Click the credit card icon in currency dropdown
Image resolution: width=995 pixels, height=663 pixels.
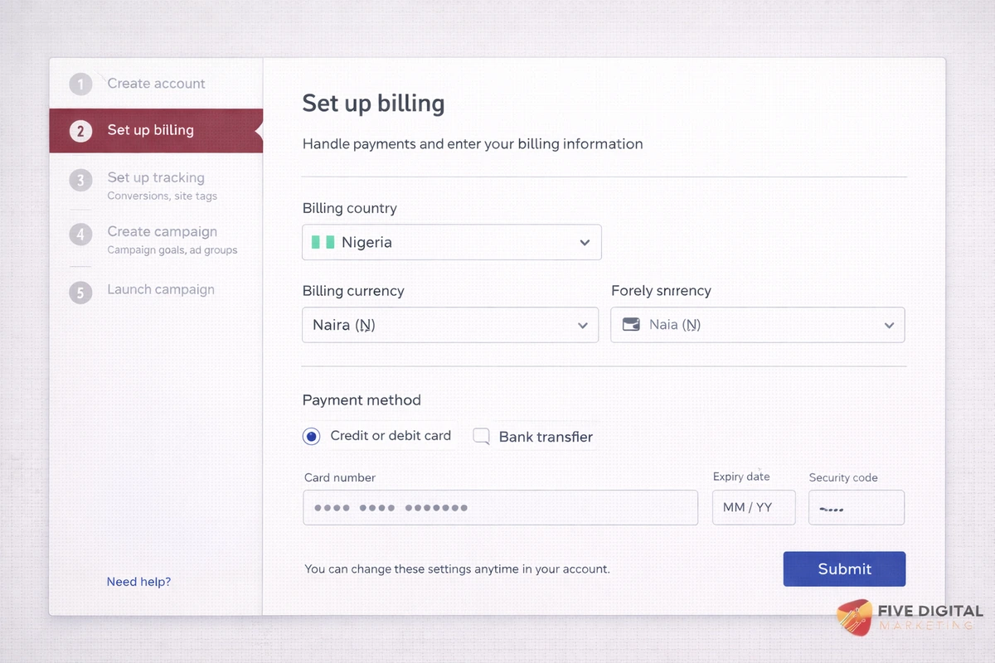(632, 324)
